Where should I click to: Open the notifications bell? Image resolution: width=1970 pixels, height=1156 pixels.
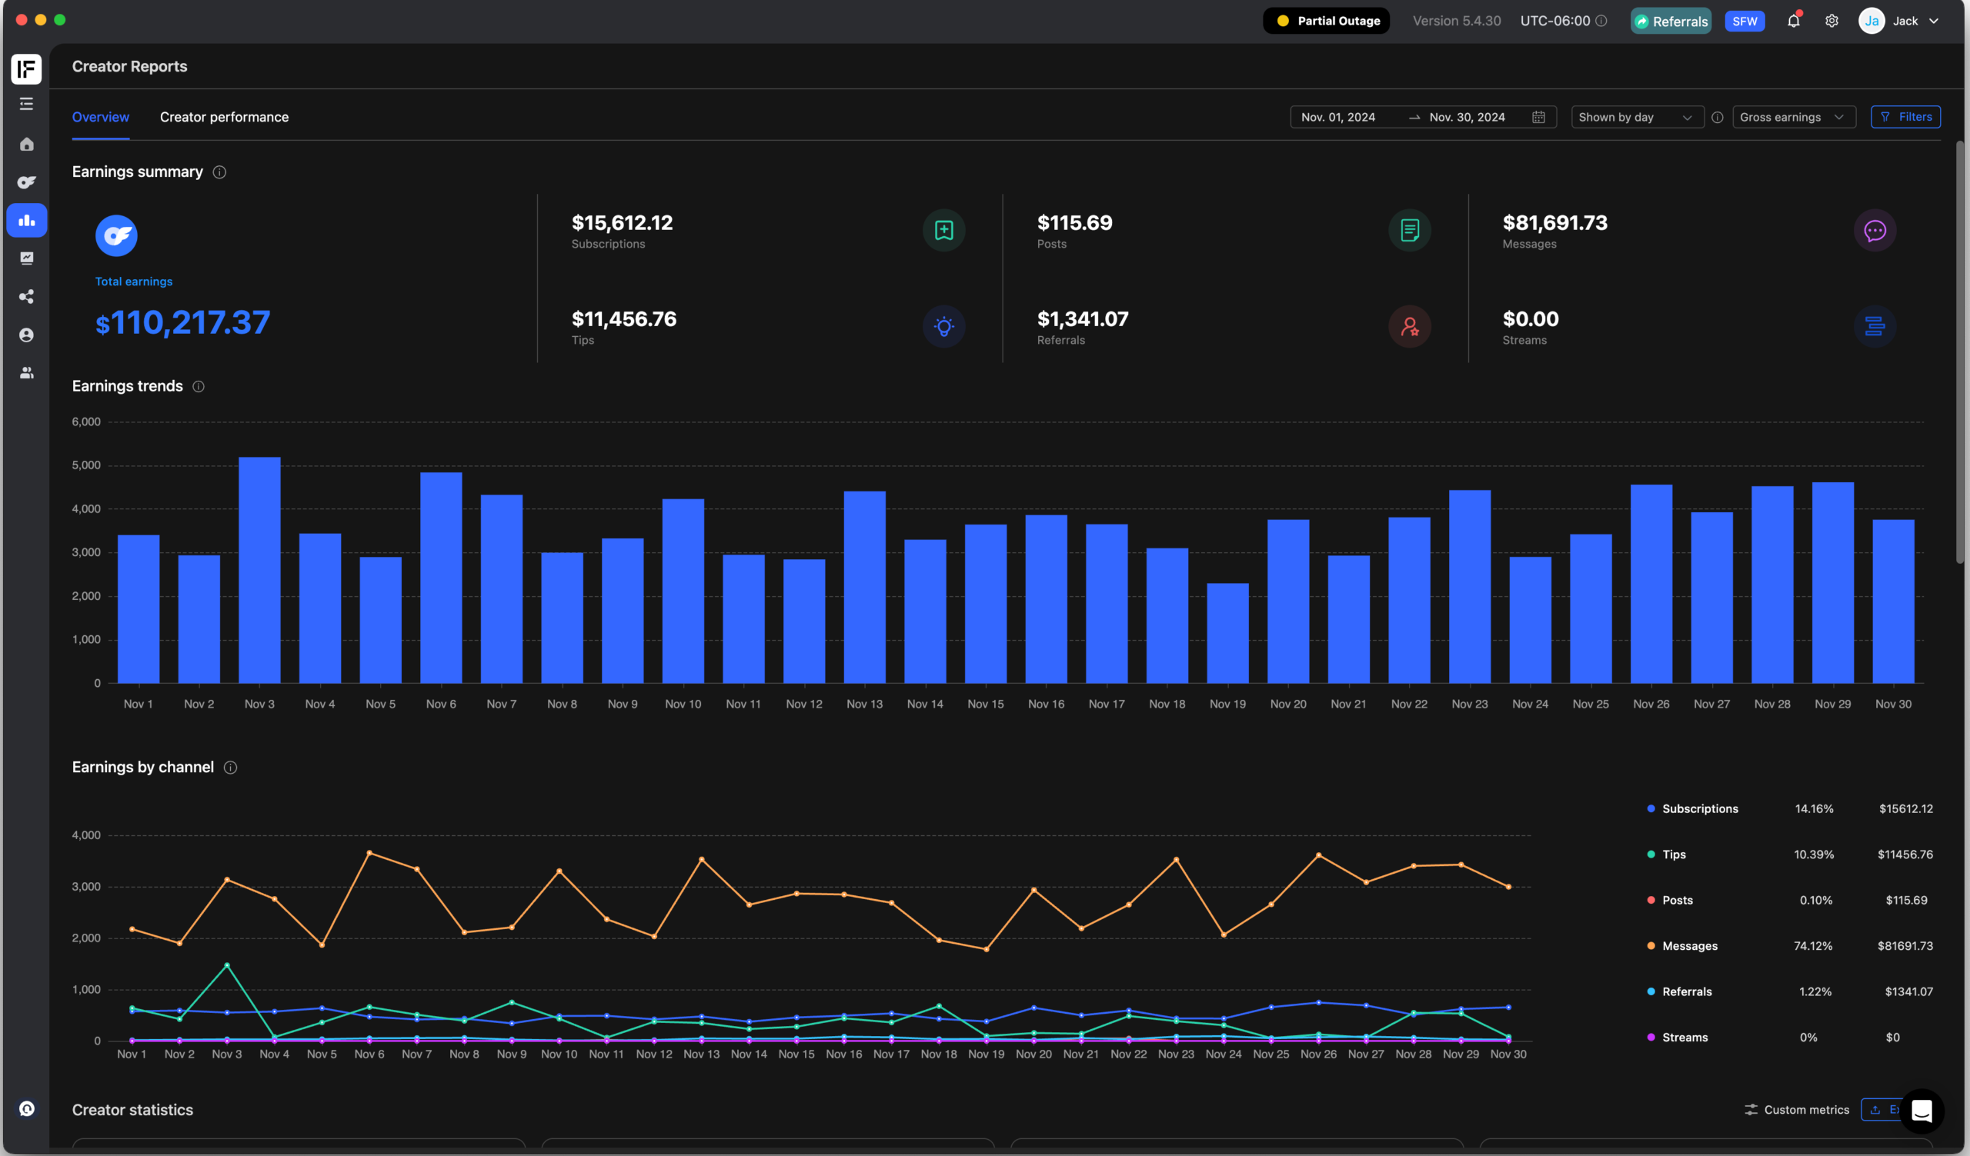[x=1793, y=21]
